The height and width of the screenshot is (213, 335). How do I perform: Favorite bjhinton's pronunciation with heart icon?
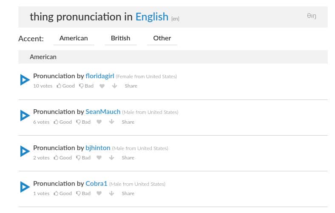coord(99,158)
